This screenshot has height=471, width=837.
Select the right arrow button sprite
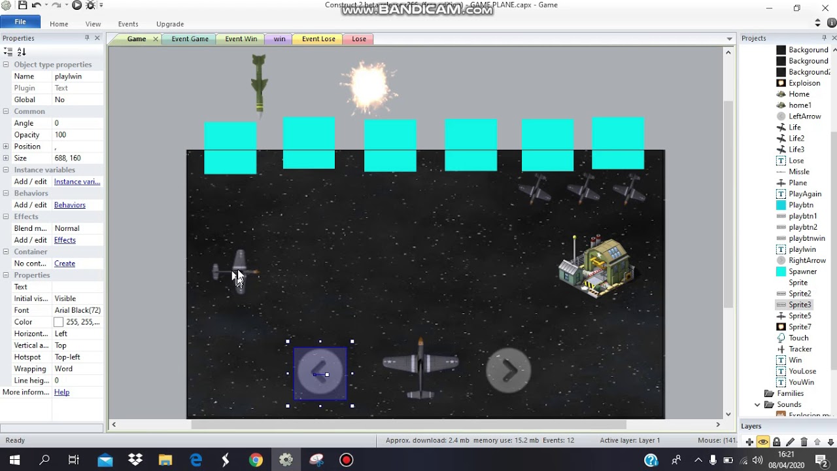pyautogui.click(x=509, y=370)
